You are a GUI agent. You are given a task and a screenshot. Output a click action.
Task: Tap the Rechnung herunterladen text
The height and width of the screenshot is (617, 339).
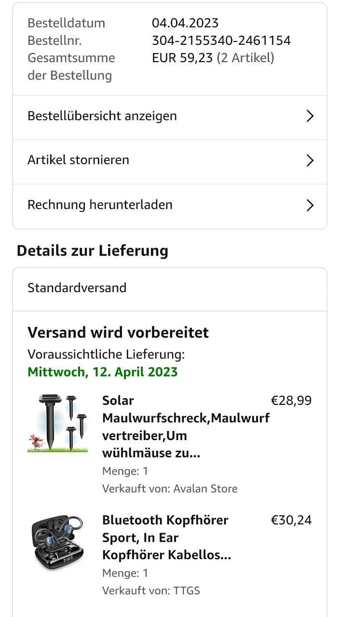click(x=100, y=205)
